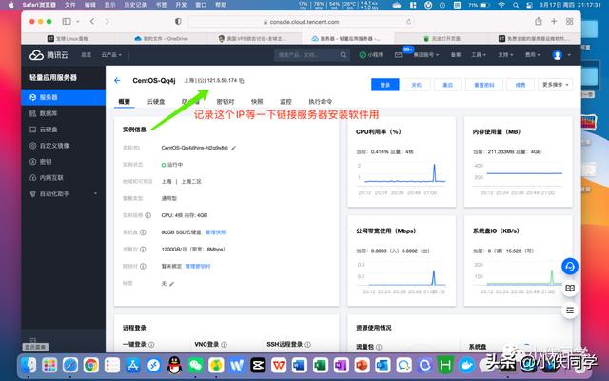609x381 pixels.
Task: Open App Store in the Dock
Action: [x=133, y=365]
